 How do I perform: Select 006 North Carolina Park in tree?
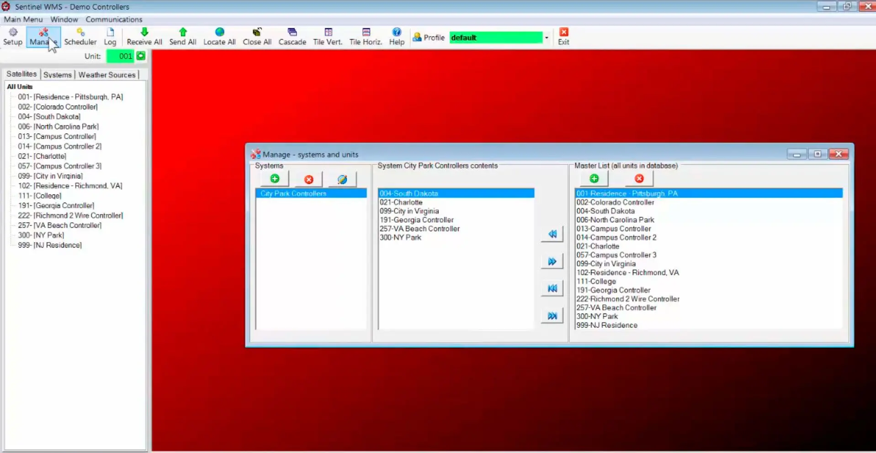coord(58,126)
